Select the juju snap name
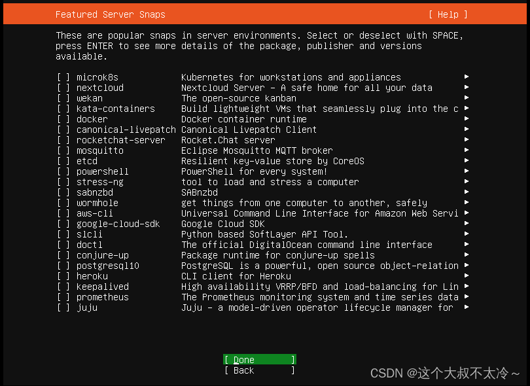Screen dimensions: 530x386 pos(87,308)
